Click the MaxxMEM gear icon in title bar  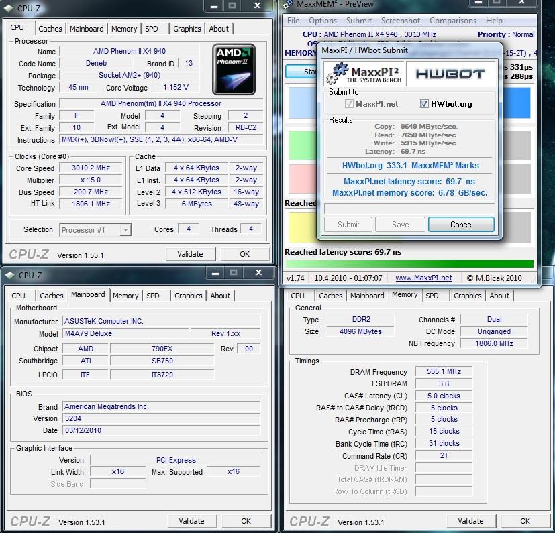pyautogui.click(x=289, y=4)
